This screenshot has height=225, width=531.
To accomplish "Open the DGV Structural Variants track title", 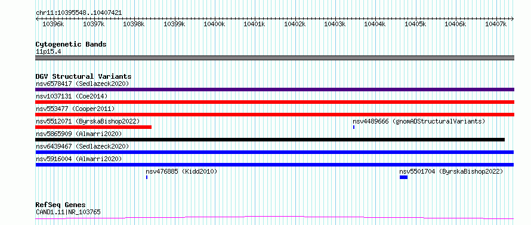I will point(84,76).
